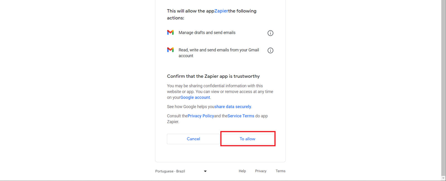Follow the share data securely link
The height and width of the screenshot is (181, 446).
[x=233, y=107]
